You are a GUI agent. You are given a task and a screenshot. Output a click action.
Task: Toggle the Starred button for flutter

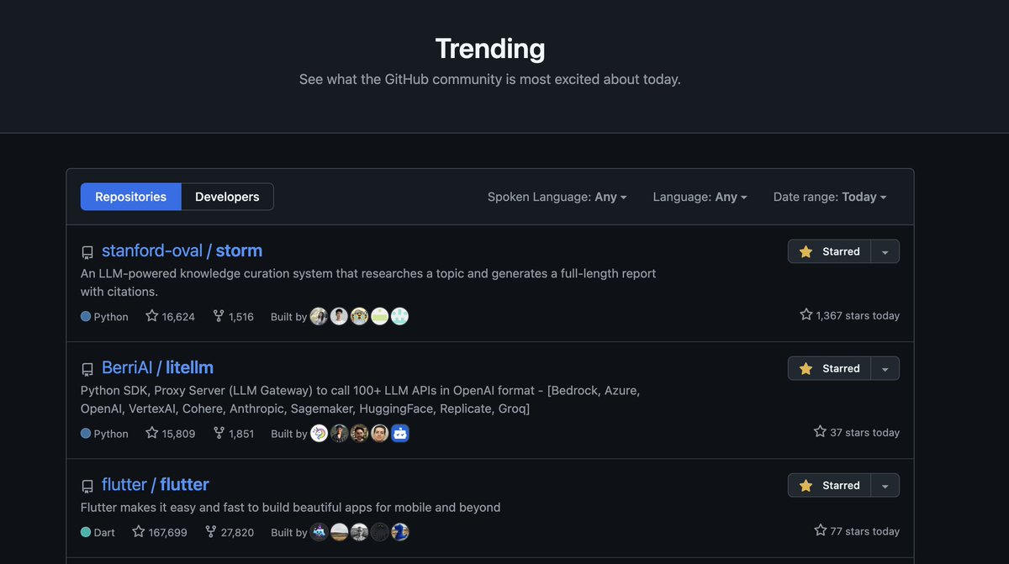coord(829,485)
